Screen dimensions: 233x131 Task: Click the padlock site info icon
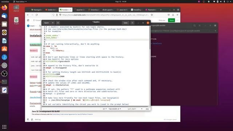[x=57, y=15]
